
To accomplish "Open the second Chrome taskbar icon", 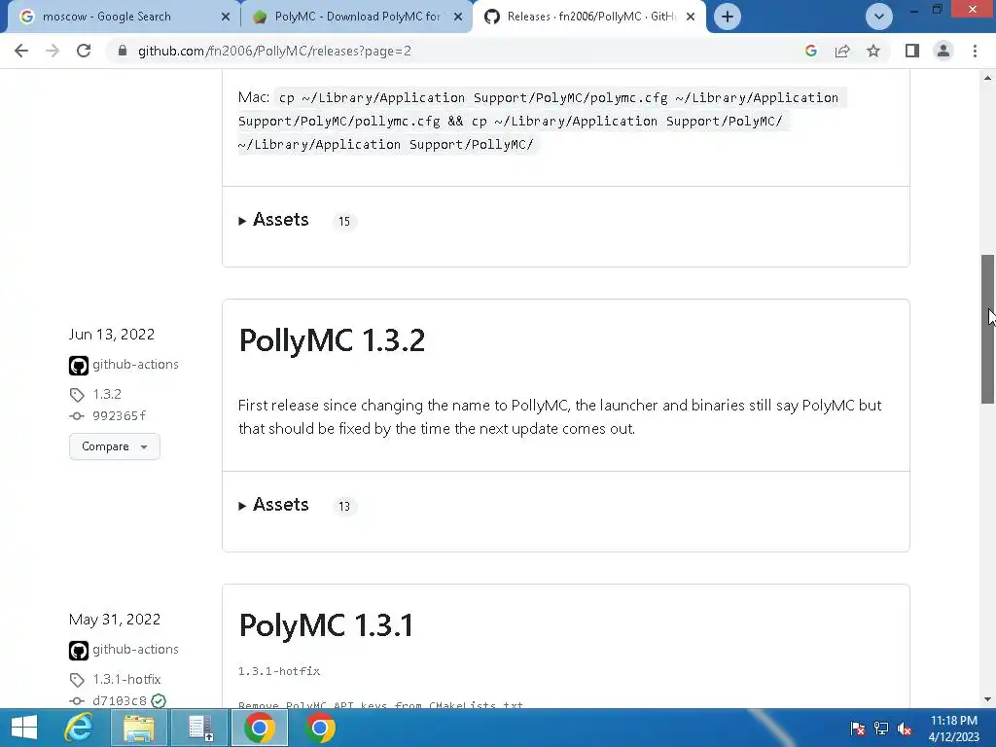I will [x=319, y=728].
